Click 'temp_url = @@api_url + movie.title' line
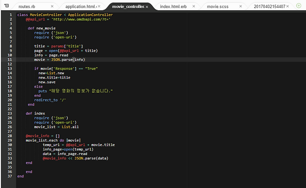The height and width of the screenshot is (188, 306). coord(79,145)
